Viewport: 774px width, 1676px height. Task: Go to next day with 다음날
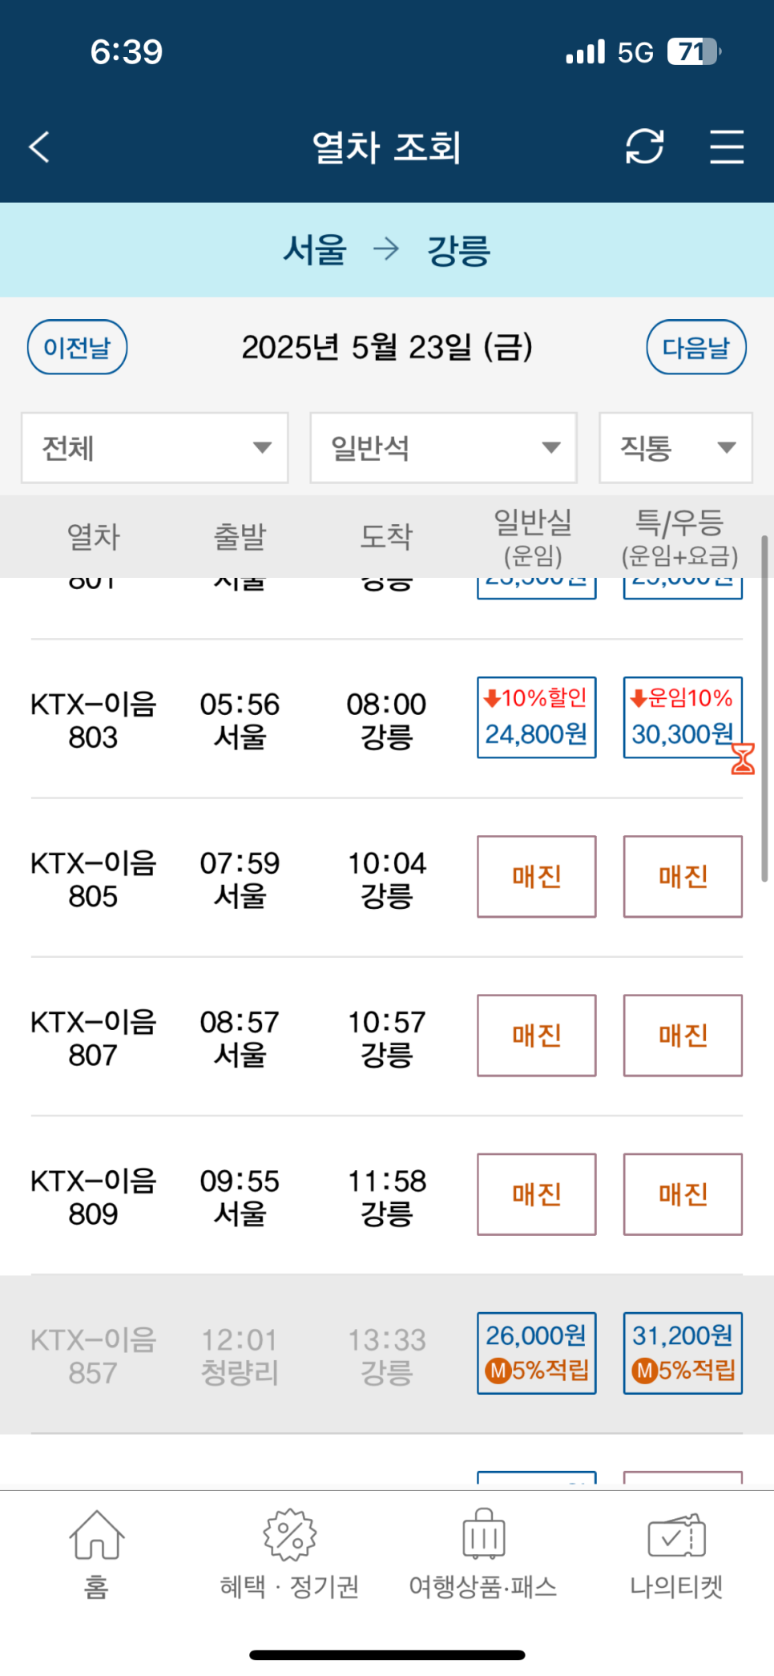(696, 347)
